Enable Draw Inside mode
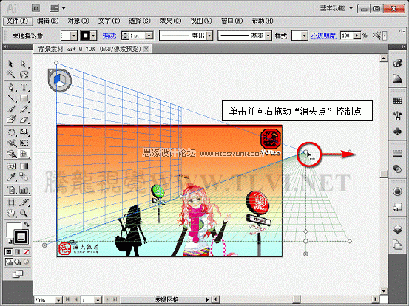Screen dimensions: 409x306 pos(26,262)
